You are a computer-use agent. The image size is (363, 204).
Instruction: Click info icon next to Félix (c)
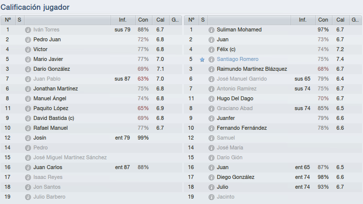coord(212,50)
